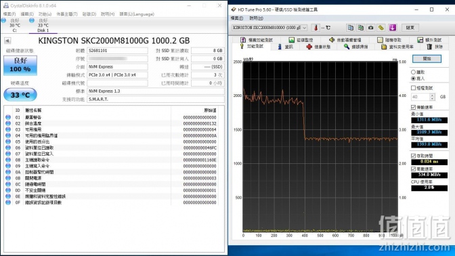Click the Exit button in the HD Tune toolbar
The height and width of the screenshot is (256, 455).
[x=410, y=28]
